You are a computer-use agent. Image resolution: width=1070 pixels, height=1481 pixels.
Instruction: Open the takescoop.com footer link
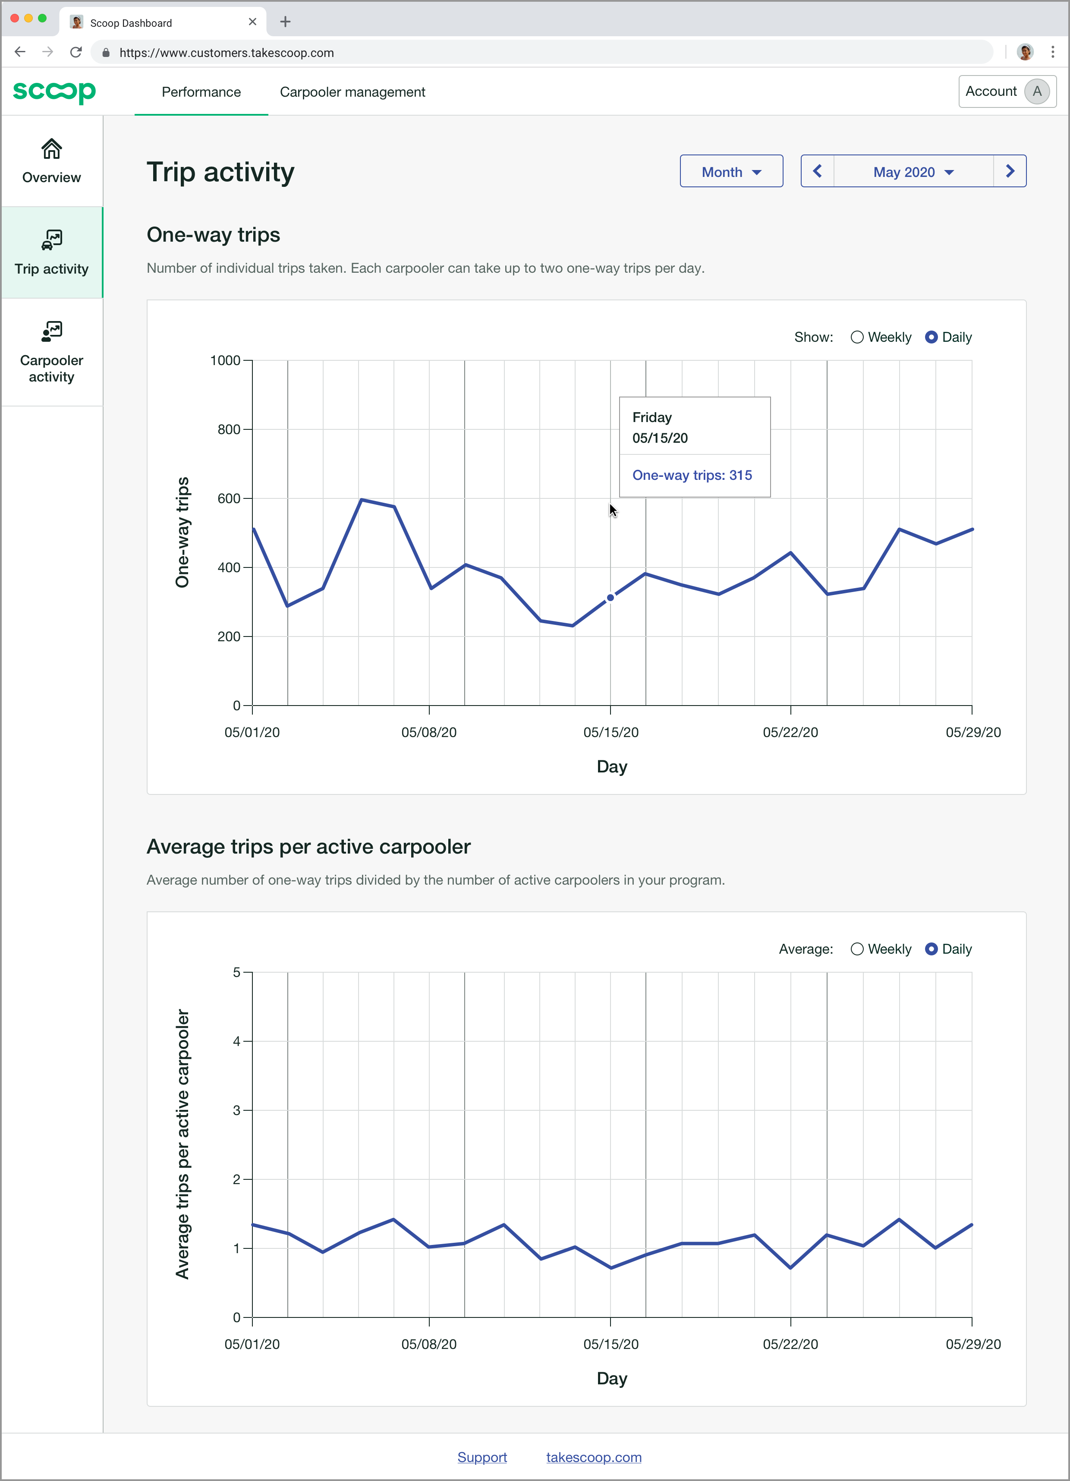tap(593, 1457)
